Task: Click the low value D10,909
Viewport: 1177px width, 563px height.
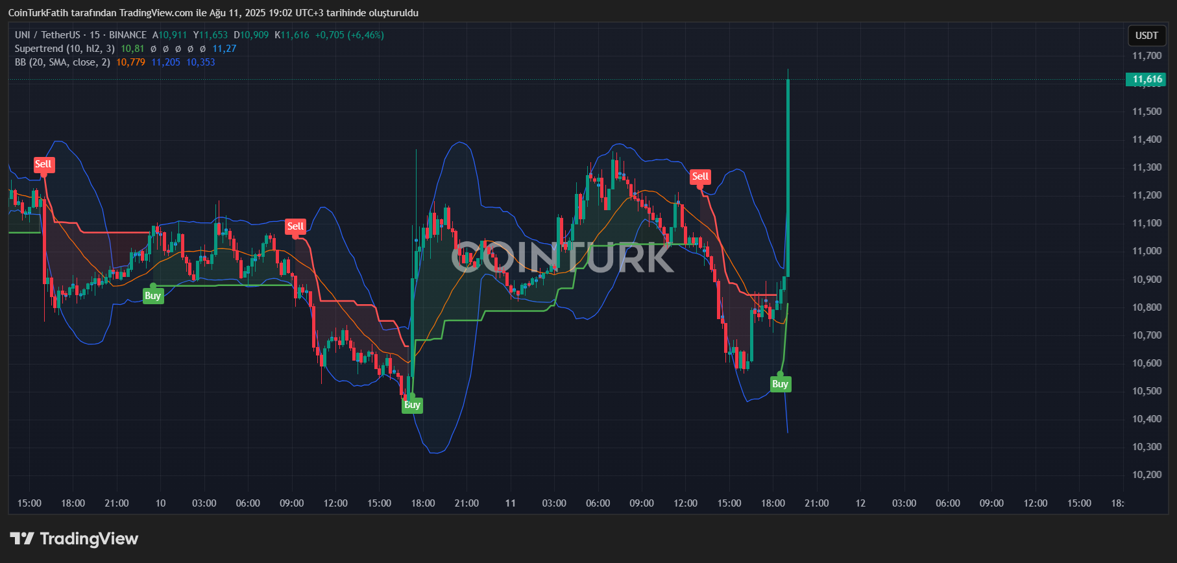Action: point(251,35)
